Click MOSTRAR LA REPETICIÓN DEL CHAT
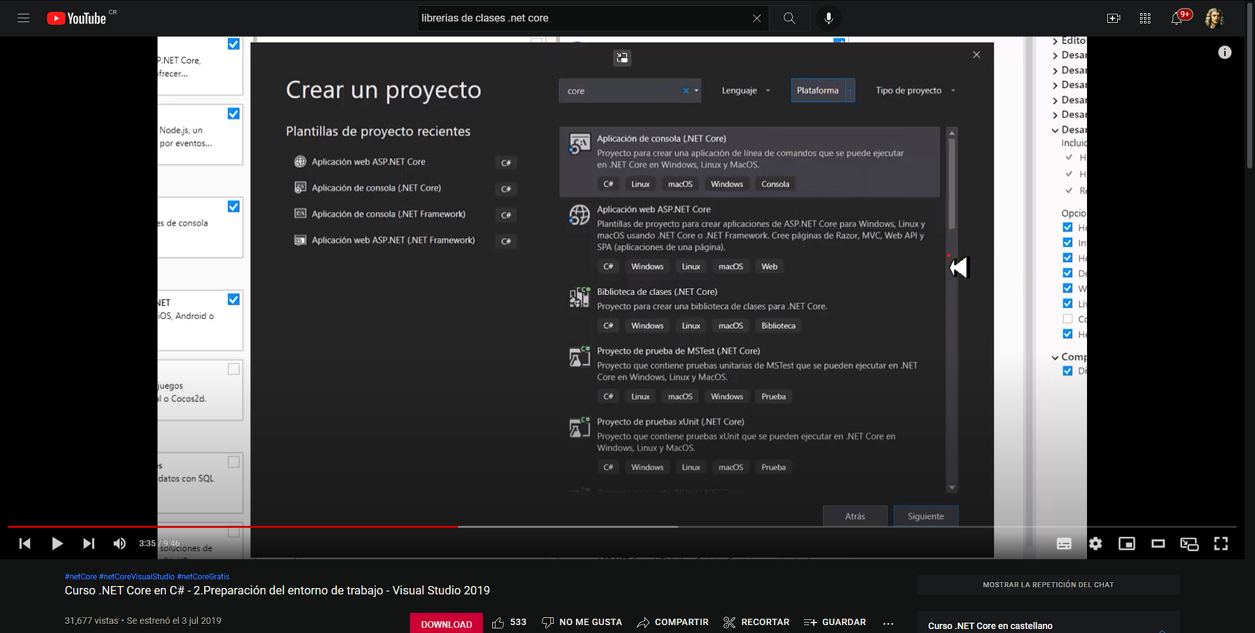 pos(1048,585)
